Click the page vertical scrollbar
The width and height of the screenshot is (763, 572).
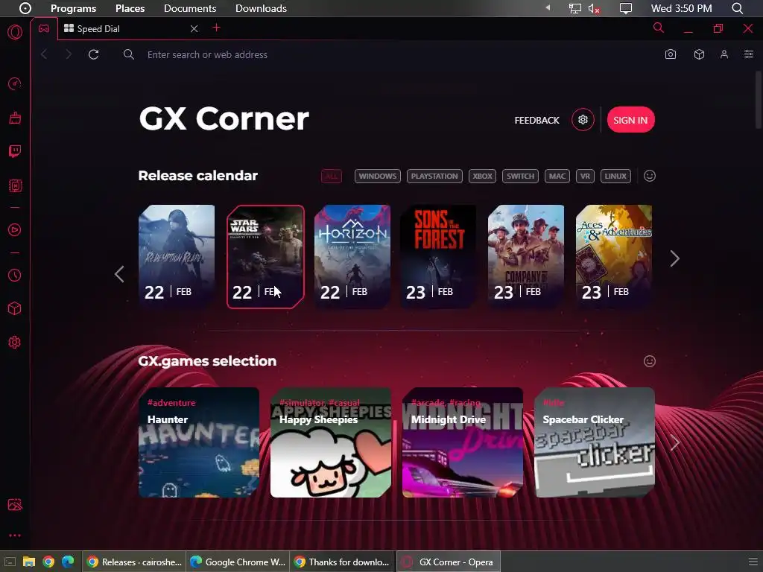[759, 100]
